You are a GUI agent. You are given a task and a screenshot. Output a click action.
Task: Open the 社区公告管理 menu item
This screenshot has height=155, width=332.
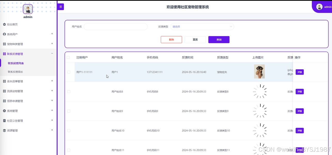coord(28,120)
